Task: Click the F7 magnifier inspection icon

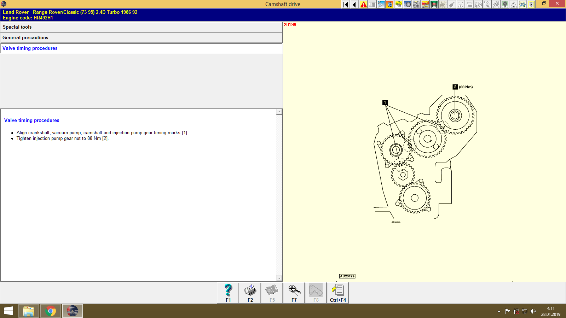Action: (294, 293)
